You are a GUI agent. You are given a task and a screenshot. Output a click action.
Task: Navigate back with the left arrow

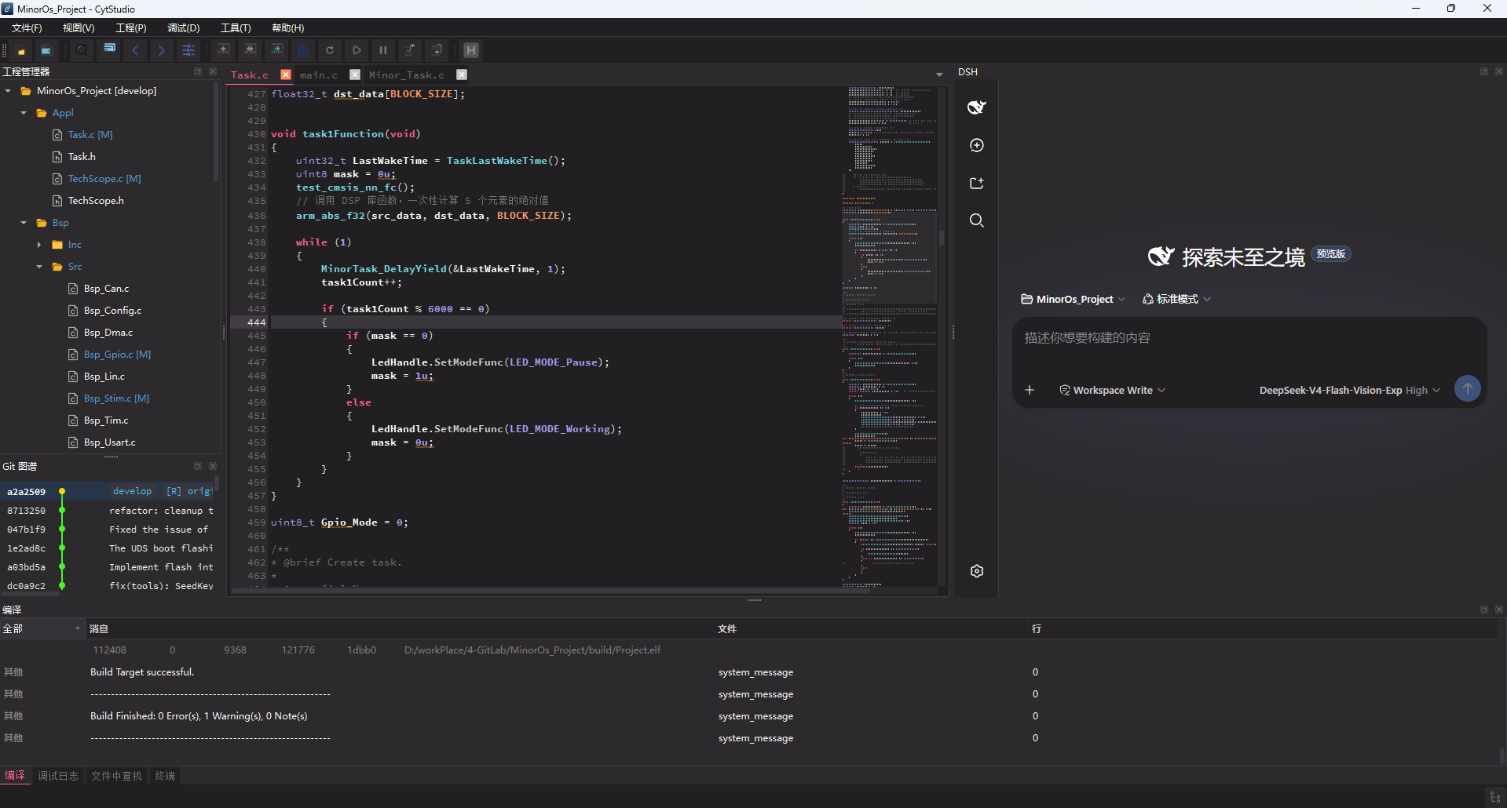click(135, 50)
